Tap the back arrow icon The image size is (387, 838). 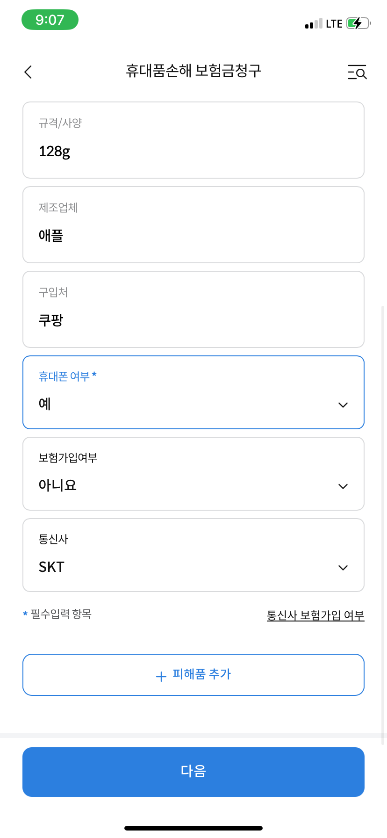click(x=29, y=72)
